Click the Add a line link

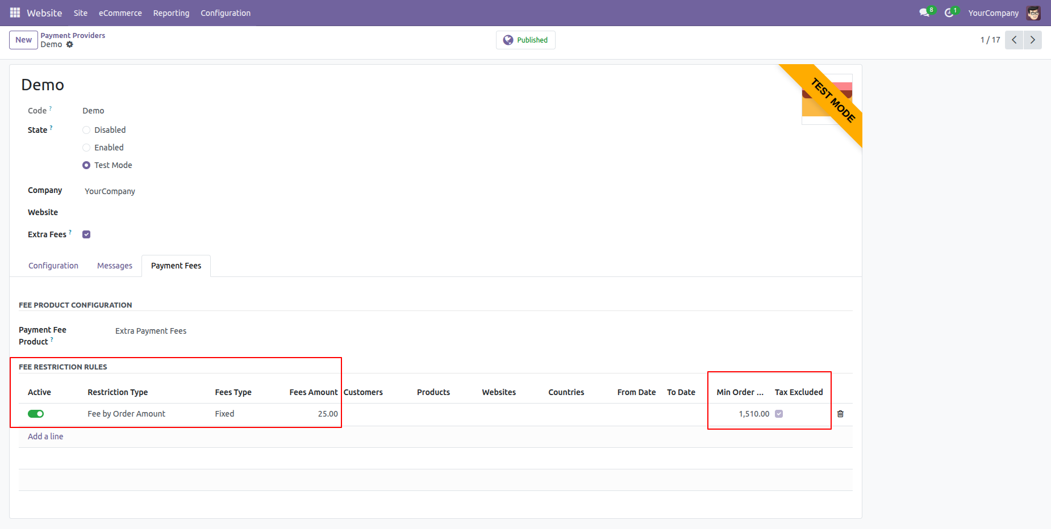pos(45,436)
